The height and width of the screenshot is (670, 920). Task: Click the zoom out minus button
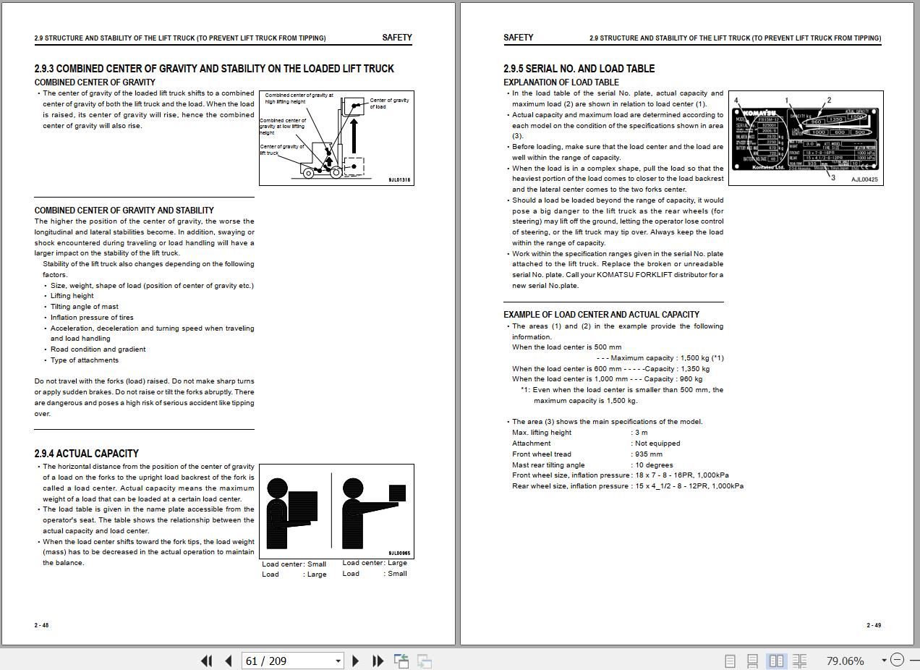tap(897, 660)
